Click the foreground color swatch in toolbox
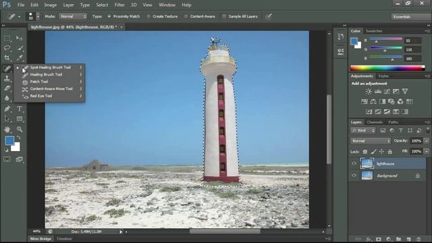 (x=9, y=140)
